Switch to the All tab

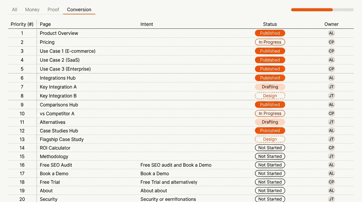click(x=14, y=9)
